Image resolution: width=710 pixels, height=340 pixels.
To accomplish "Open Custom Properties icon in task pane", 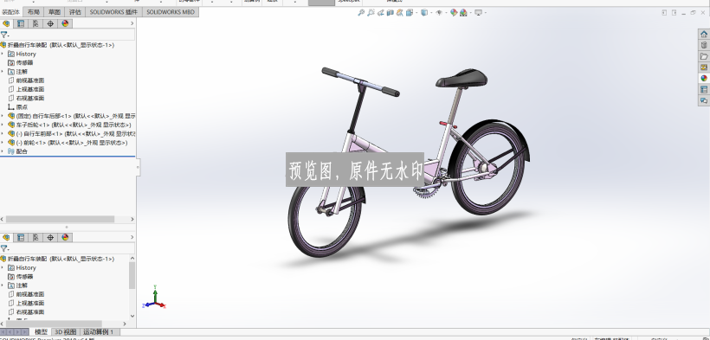I will [x=704, y=90].
